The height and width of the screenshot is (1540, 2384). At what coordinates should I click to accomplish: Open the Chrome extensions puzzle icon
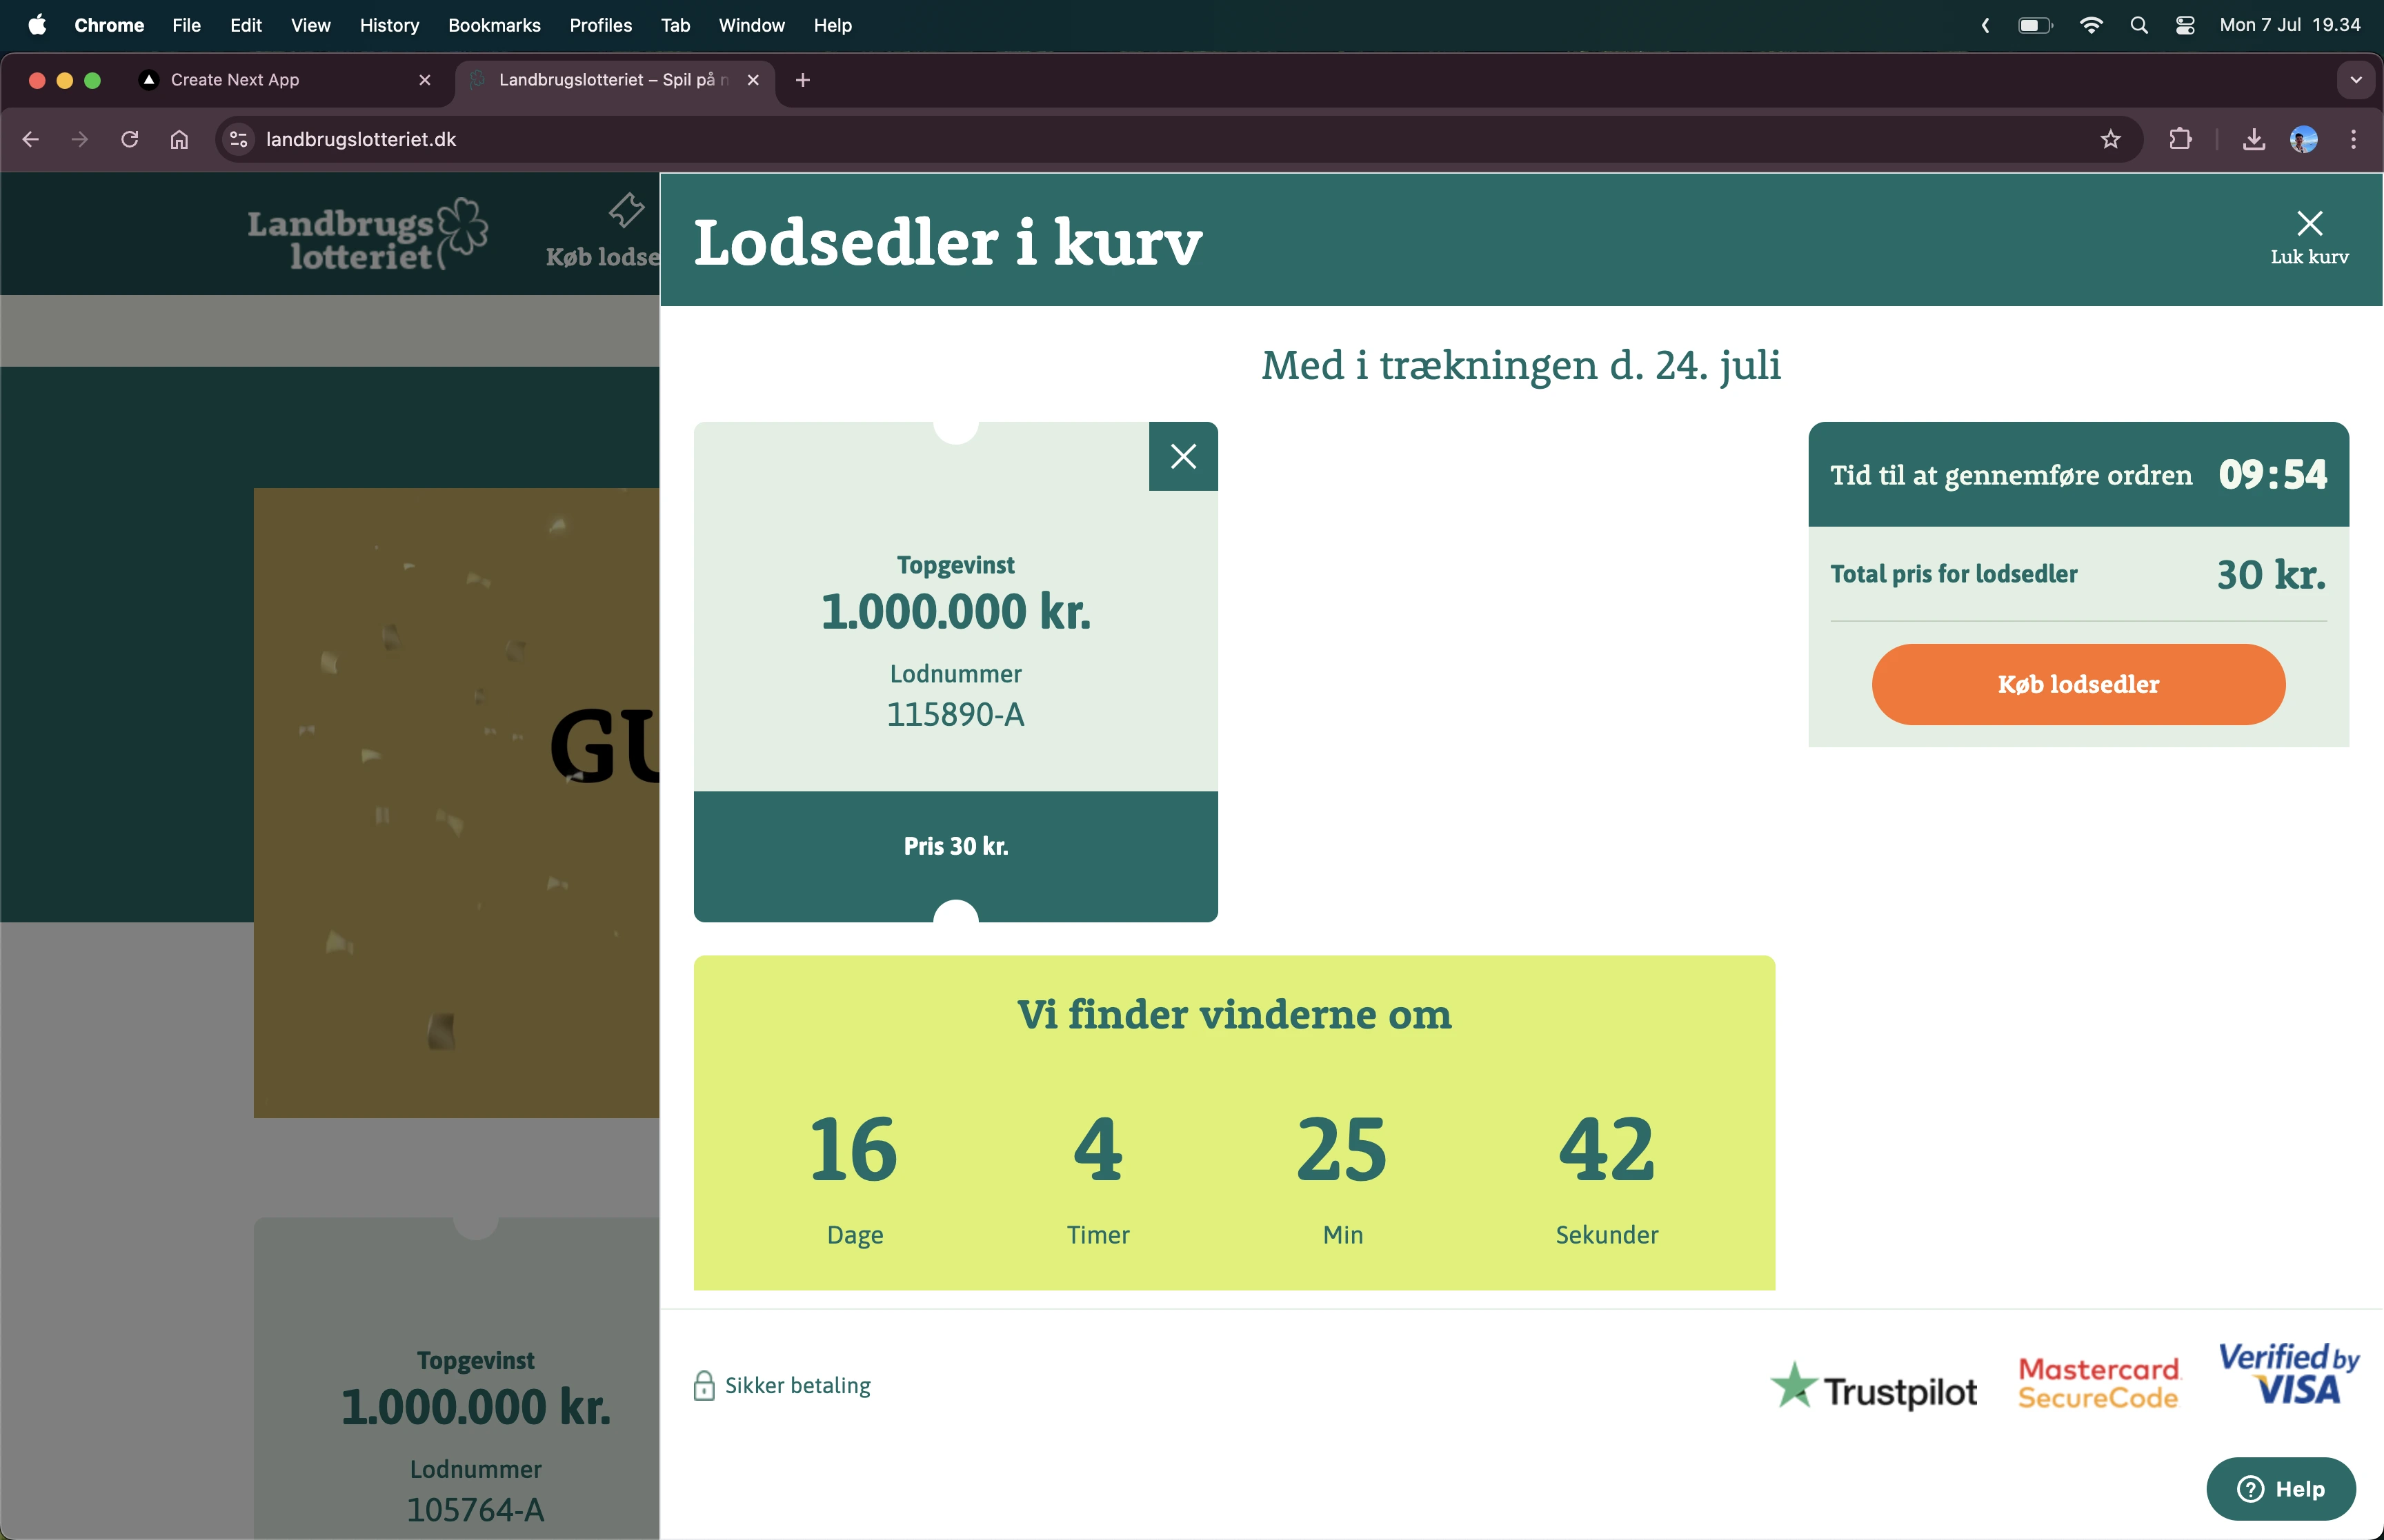click(x=2180, y=139)
